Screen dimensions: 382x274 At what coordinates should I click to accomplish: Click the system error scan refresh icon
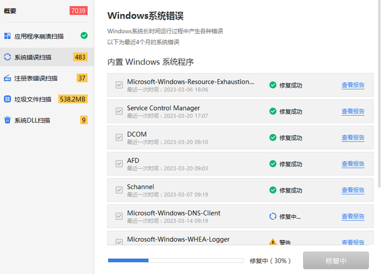point(8,57)
